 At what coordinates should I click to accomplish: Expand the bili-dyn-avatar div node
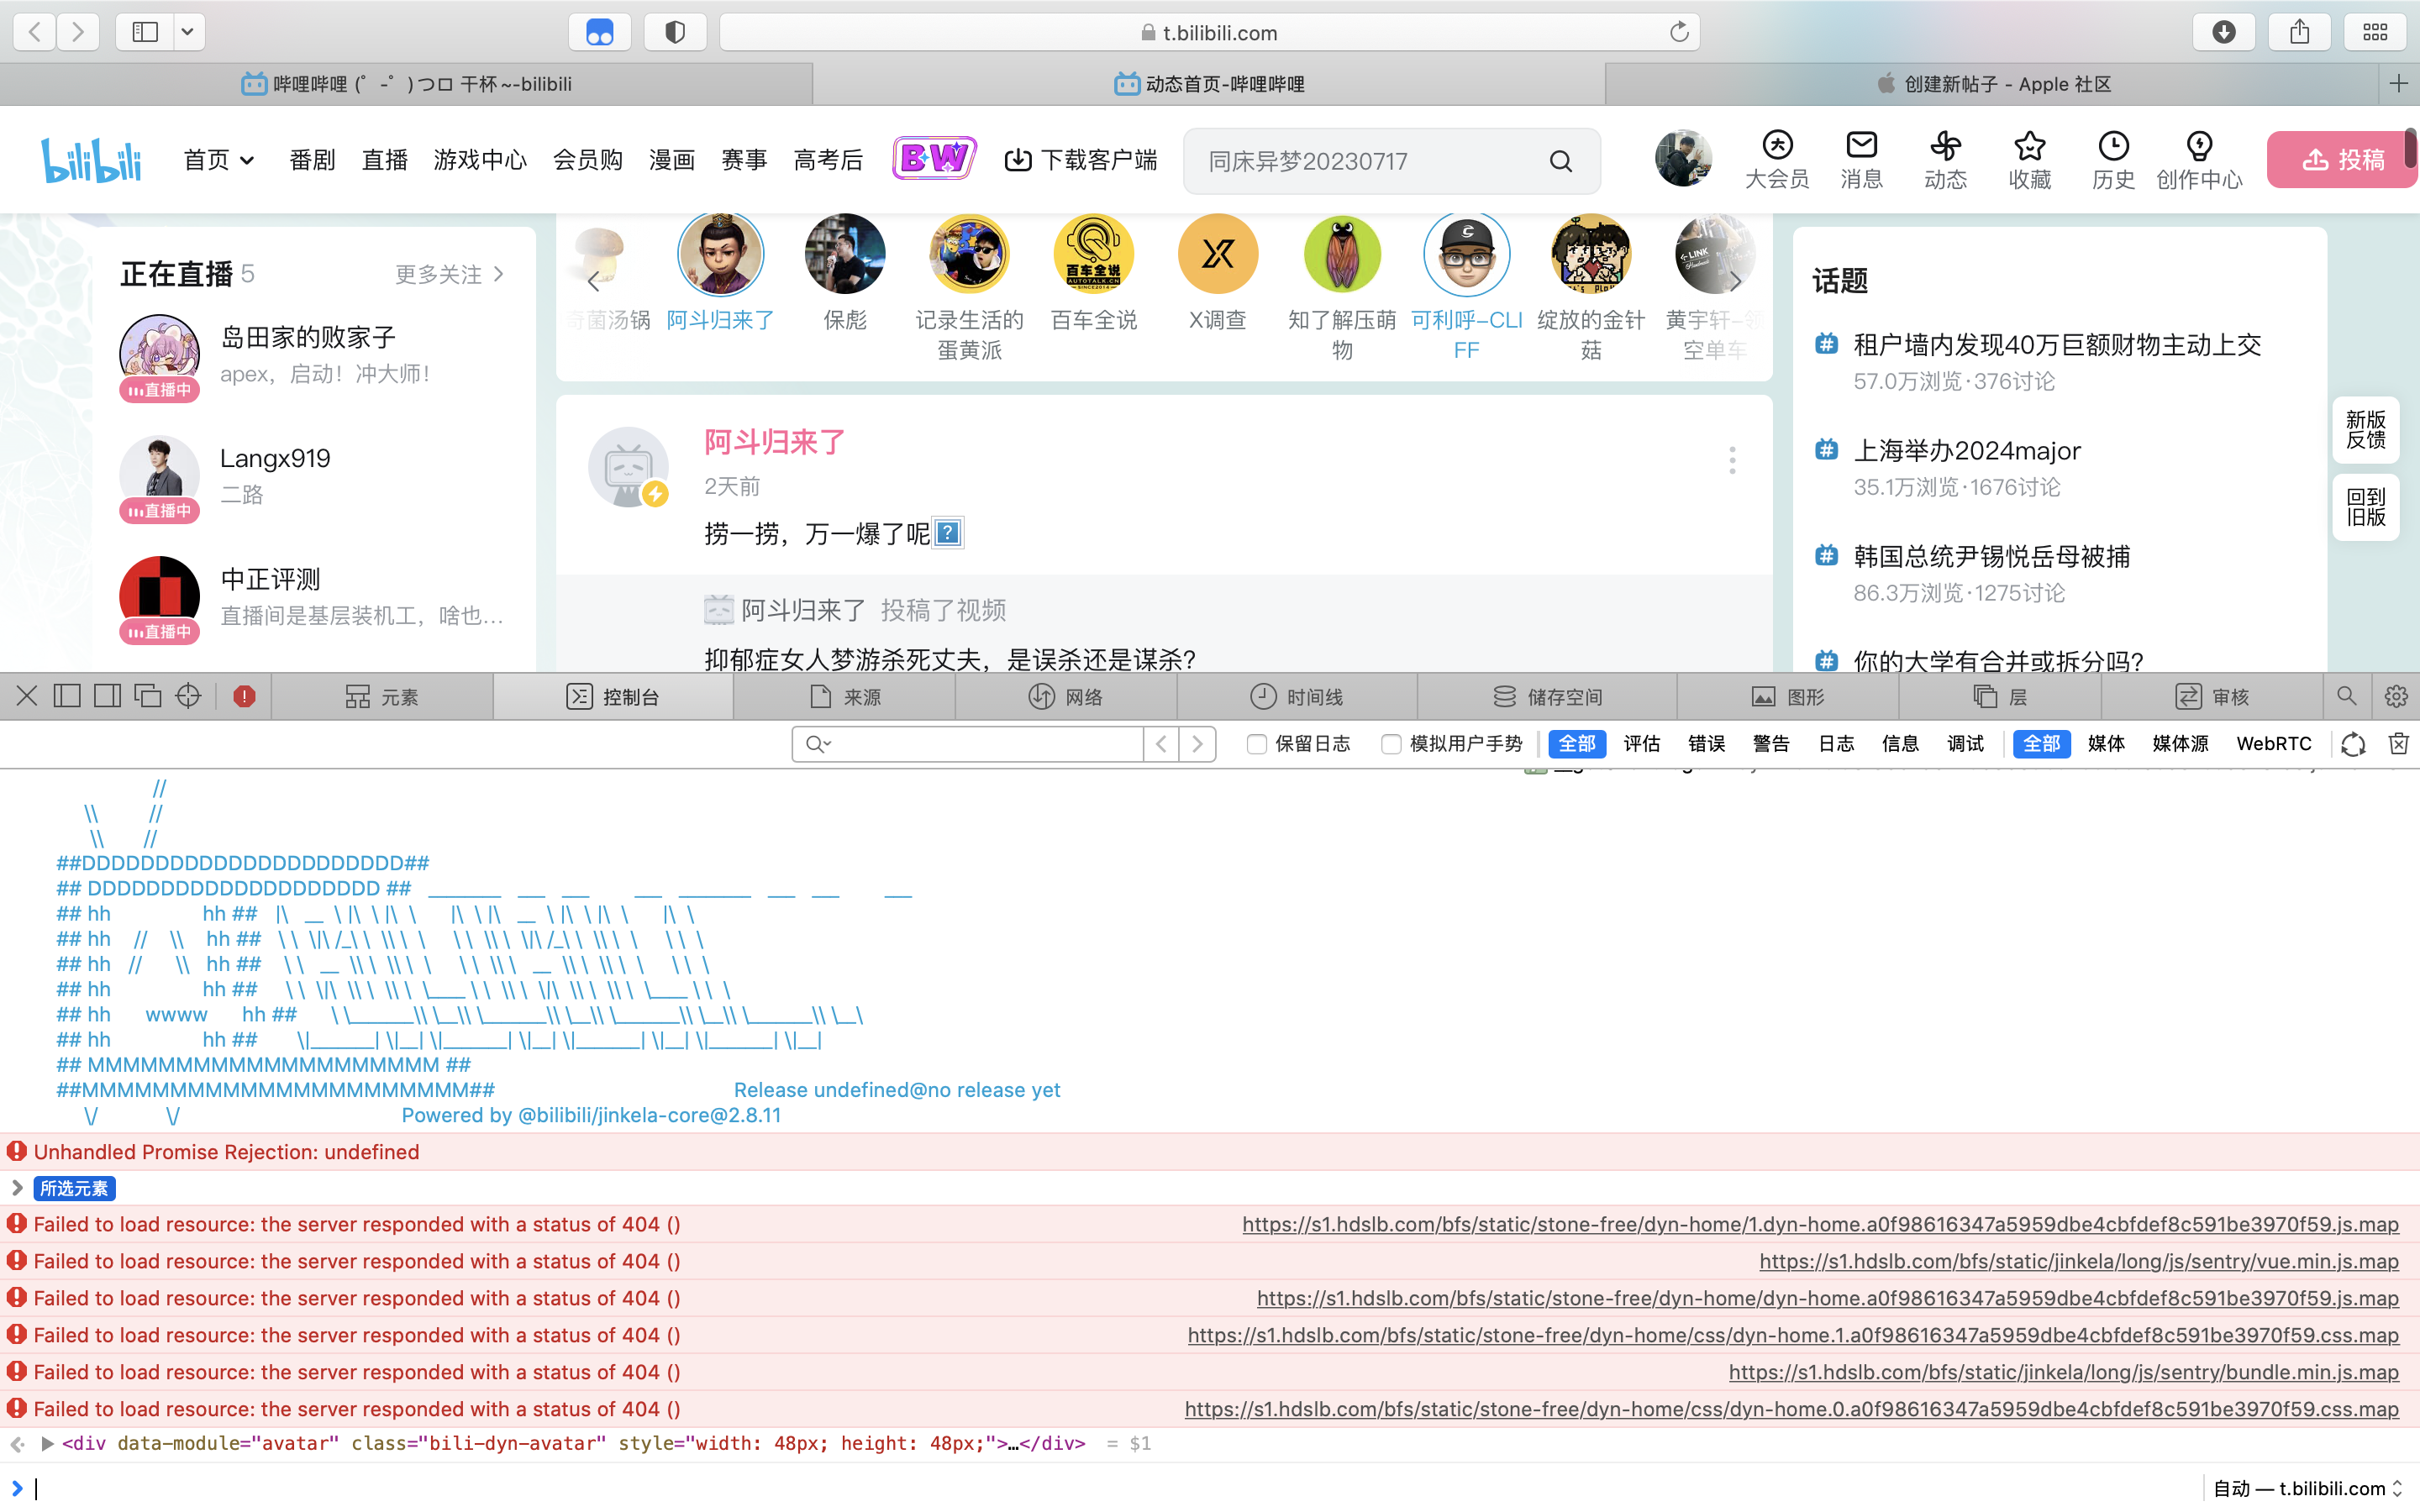pyautogui.click(x=47, y=1443)
